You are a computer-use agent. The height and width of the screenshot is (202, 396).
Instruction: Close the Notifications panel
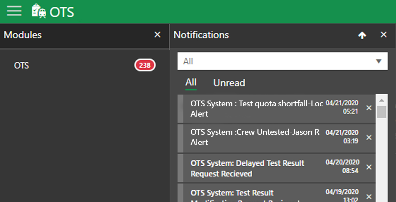point(384,35)
